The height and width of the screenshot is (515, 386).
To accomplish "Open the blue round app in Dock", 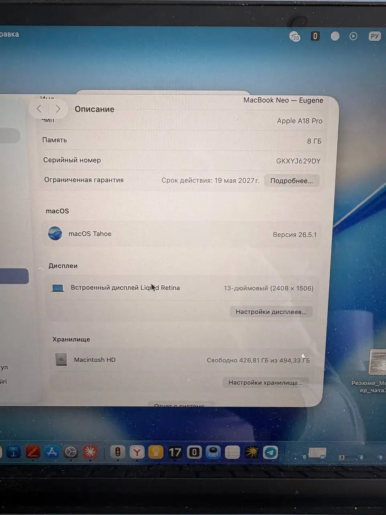I will (213, 452).
